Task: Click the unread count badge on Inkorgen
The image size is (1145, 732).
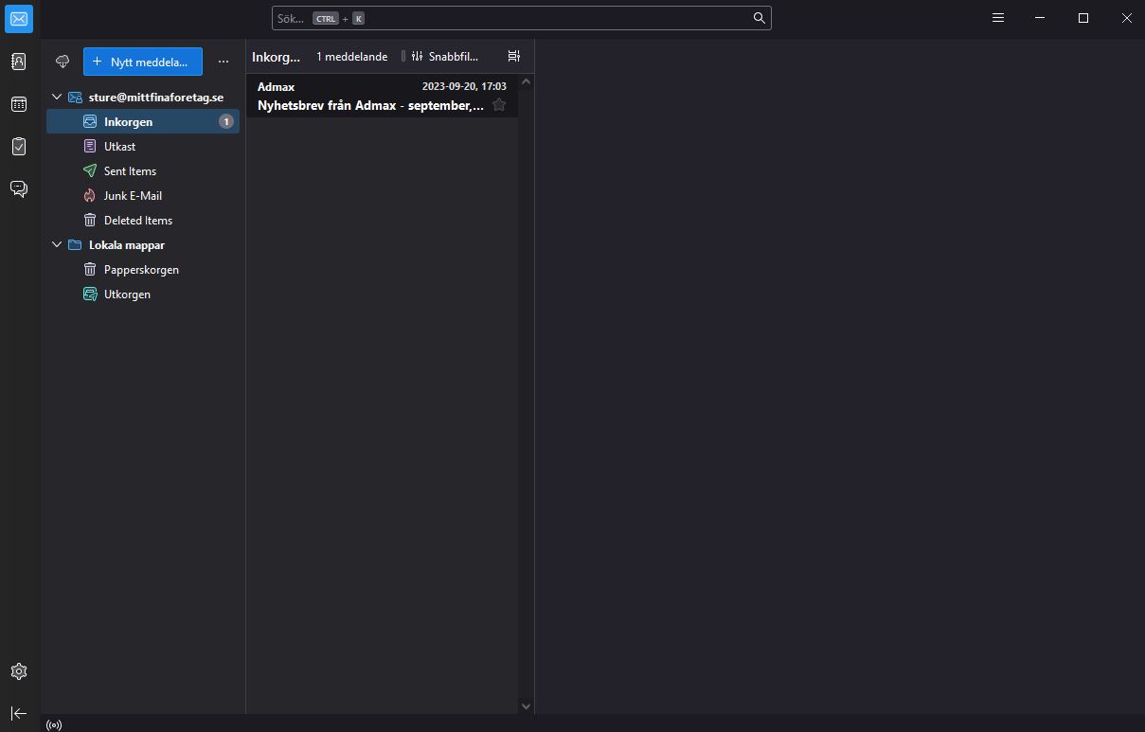Action: click(225, 122)
